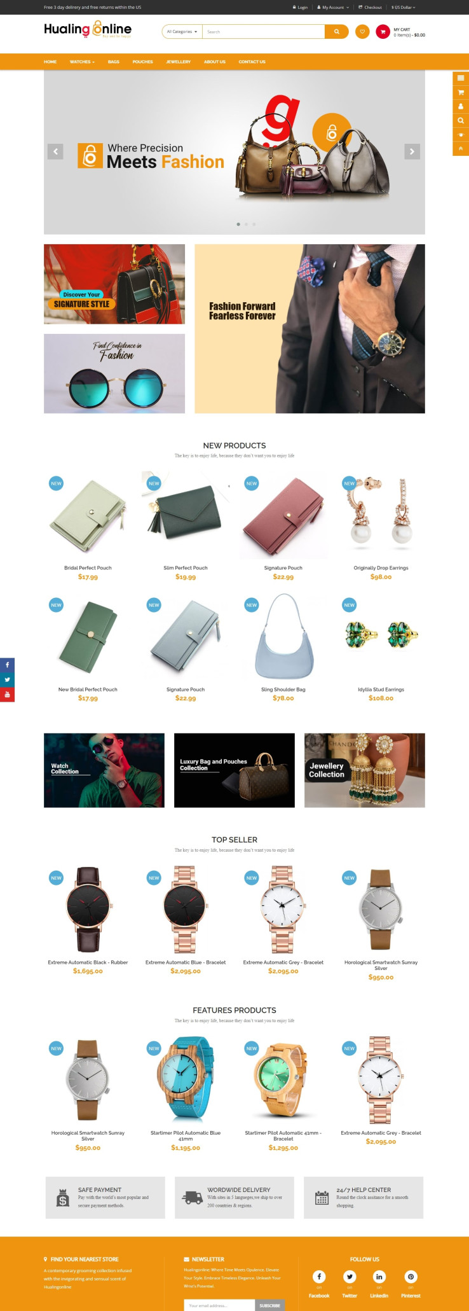Click the newsletter email address field

pos(220,1305)
